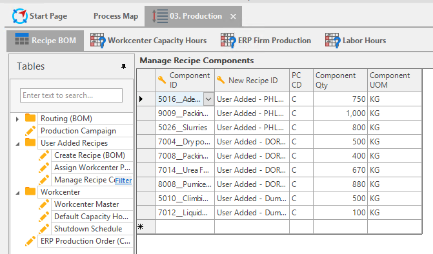Select the 9009_Packin... component cell

tap(185, 113)
